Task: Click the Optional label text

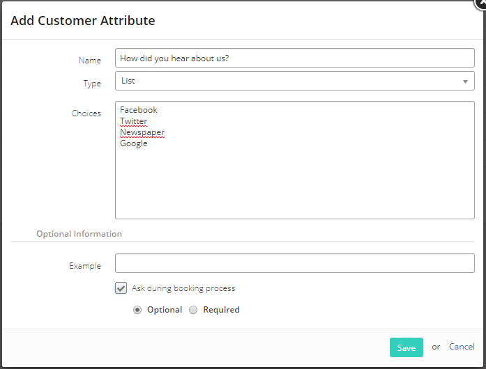Action: point(165,310)
